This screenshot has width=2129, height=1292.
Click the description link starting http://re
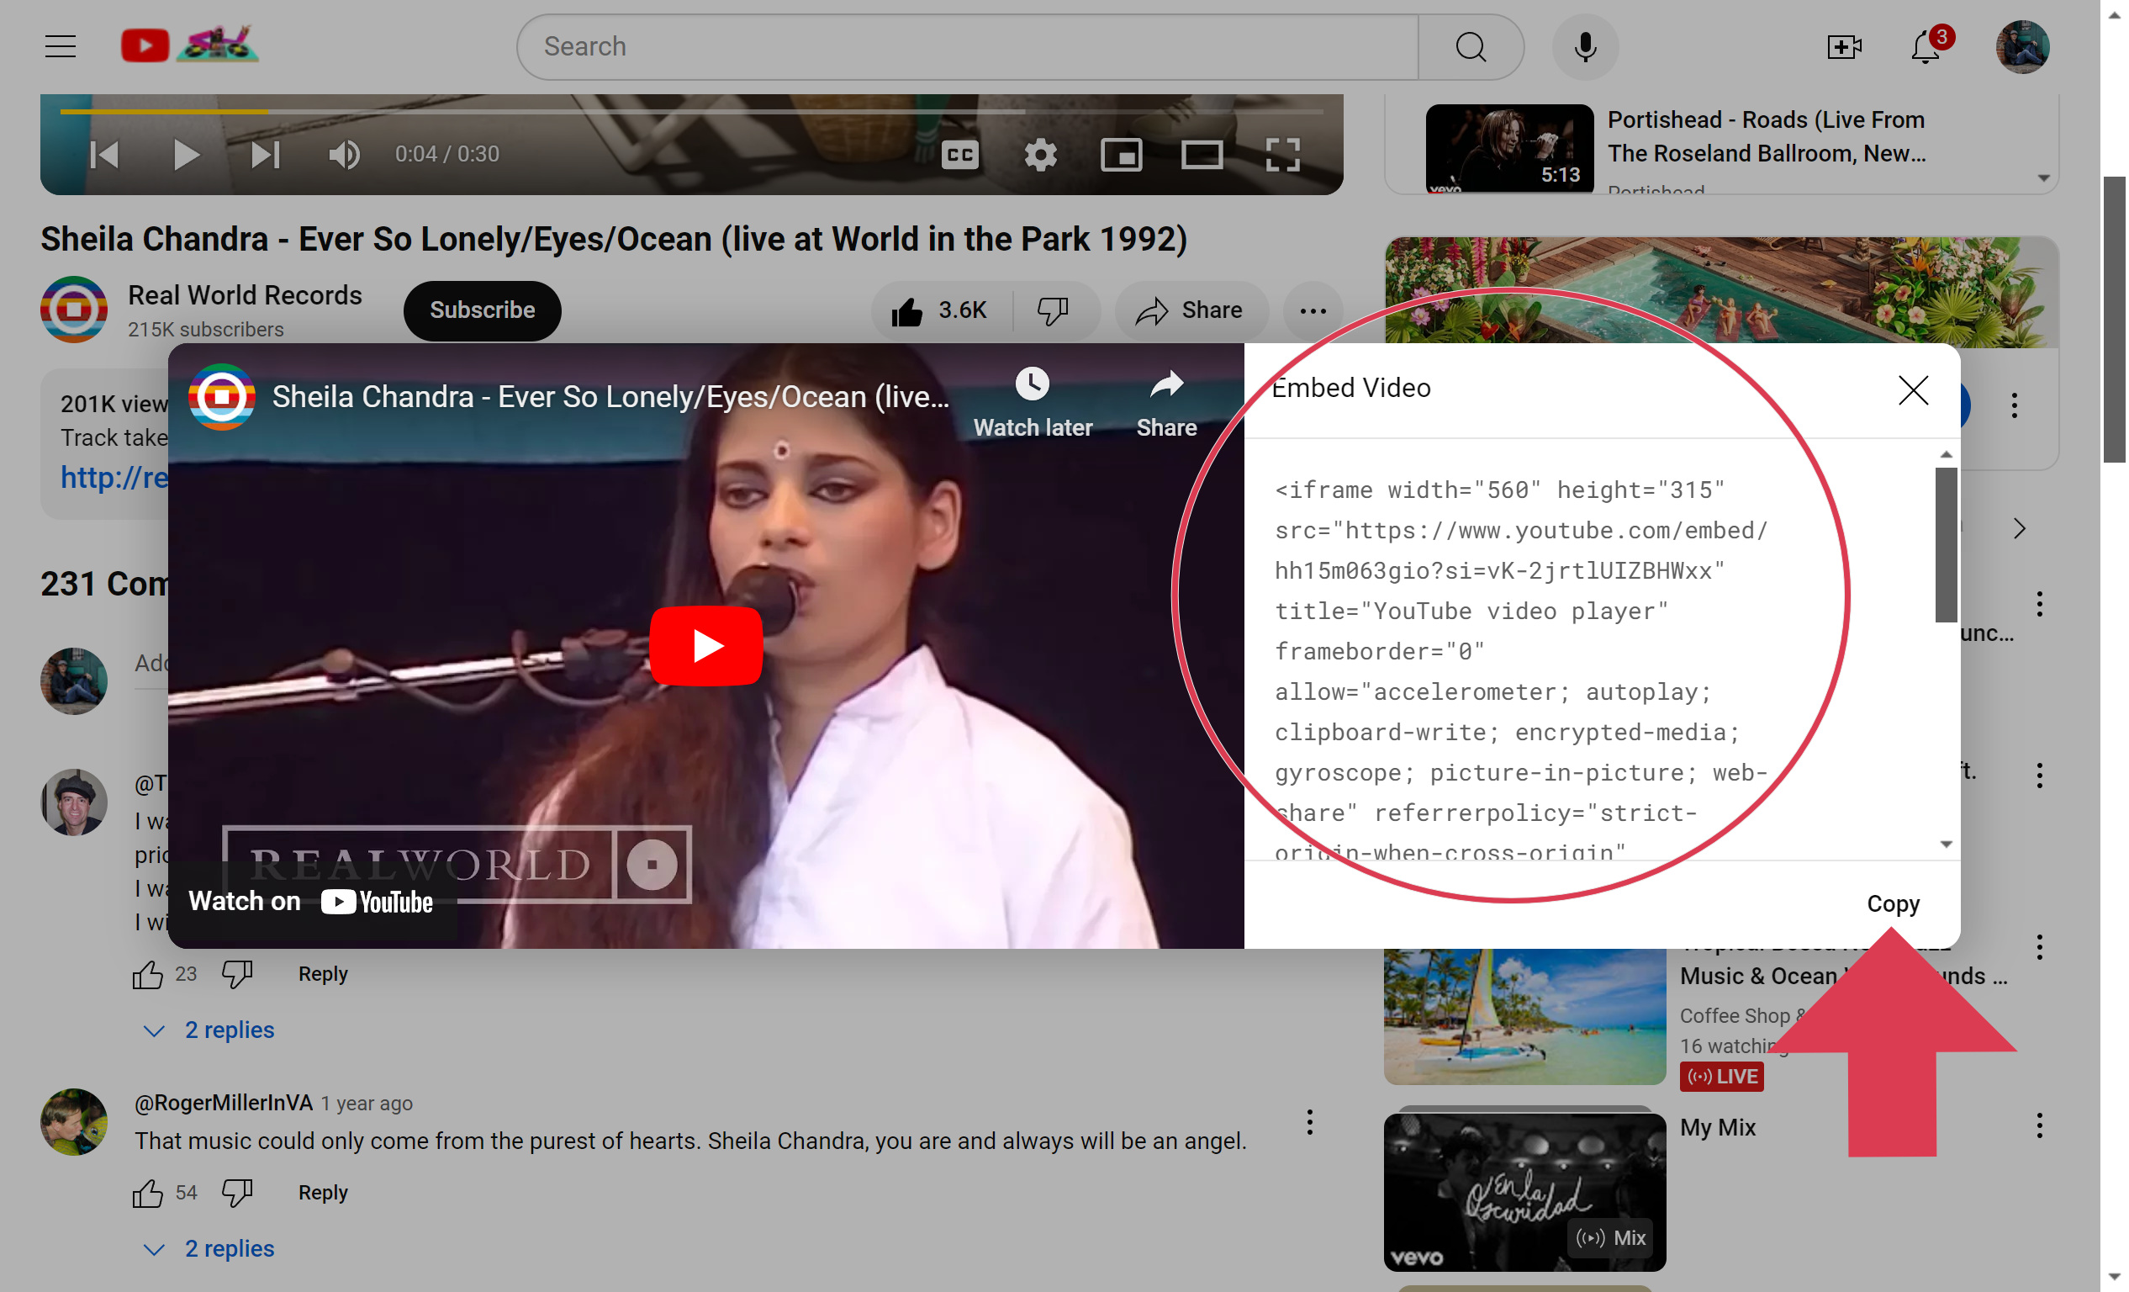pos(114,477)
